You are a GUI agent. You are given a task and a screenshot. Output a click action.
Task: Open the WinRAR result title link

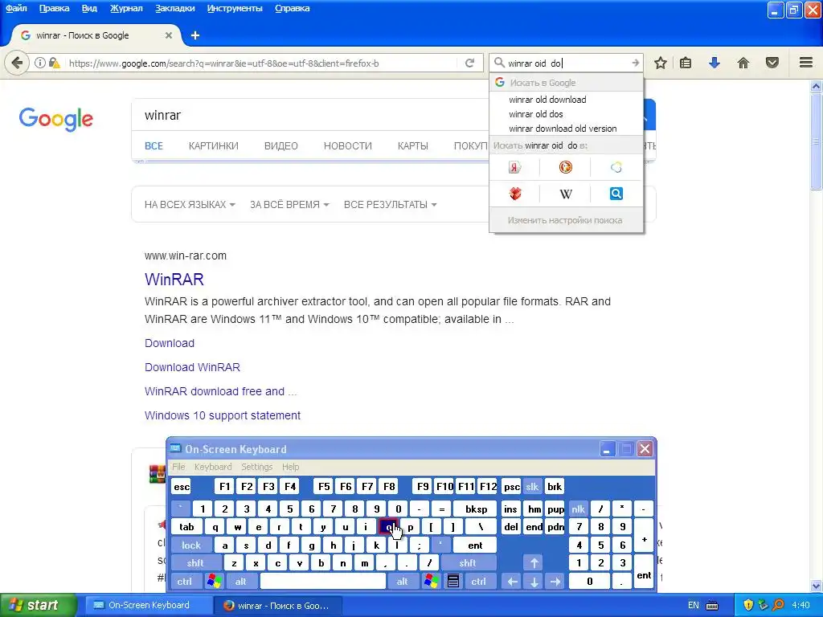[x=174, y=280]
